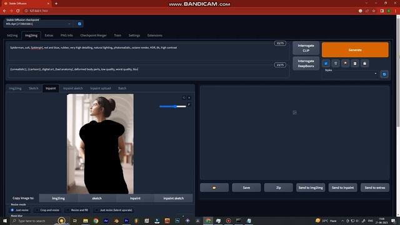Adjust the brush size slider
Image resolution: width=400 pixels, height=225 pixels.
tap(172, 106)
